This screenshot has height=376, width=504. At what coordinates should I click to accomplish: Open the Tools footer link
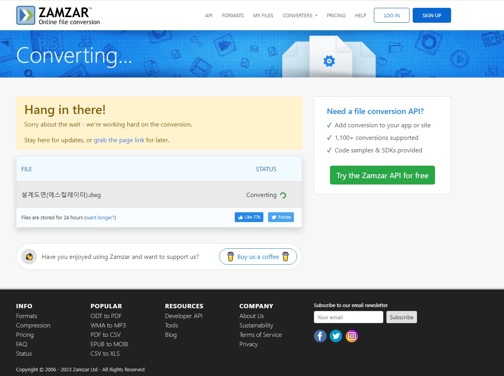tap(172, 325)
